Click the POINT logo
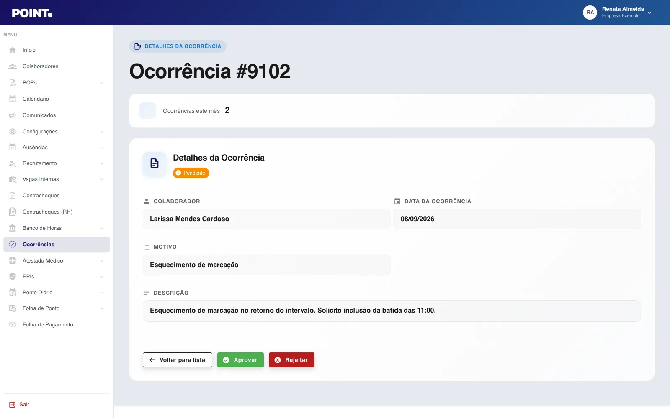The height and width of the screenshot is (418, 670). 32,13
